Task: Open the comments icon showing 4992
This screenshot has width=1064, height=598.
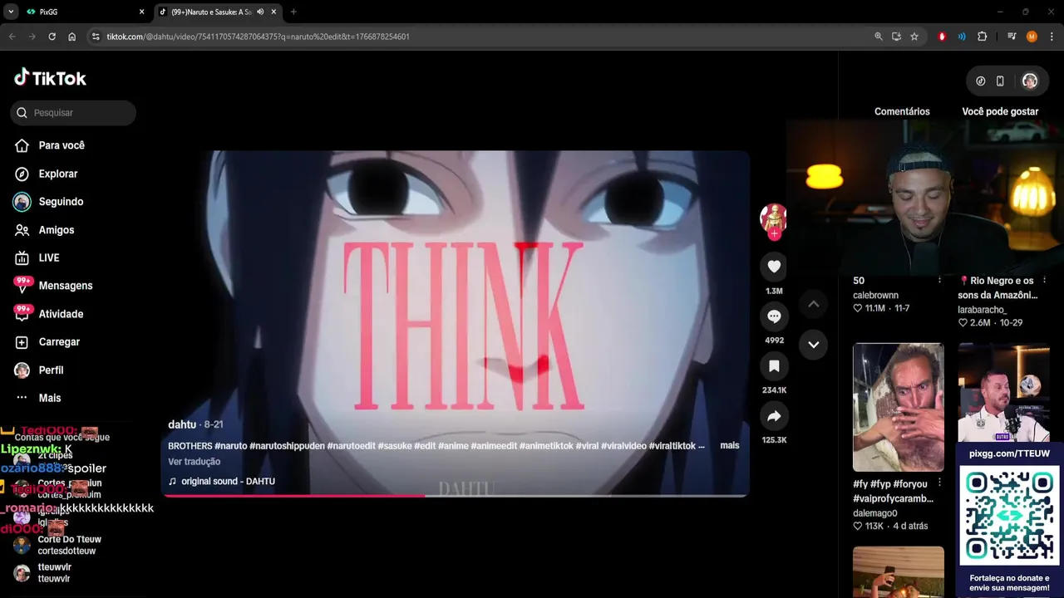Action: tap(774, 316)
